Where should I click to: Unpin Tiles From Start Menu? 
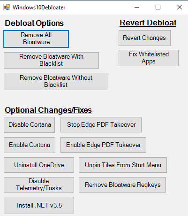point(123,165)
